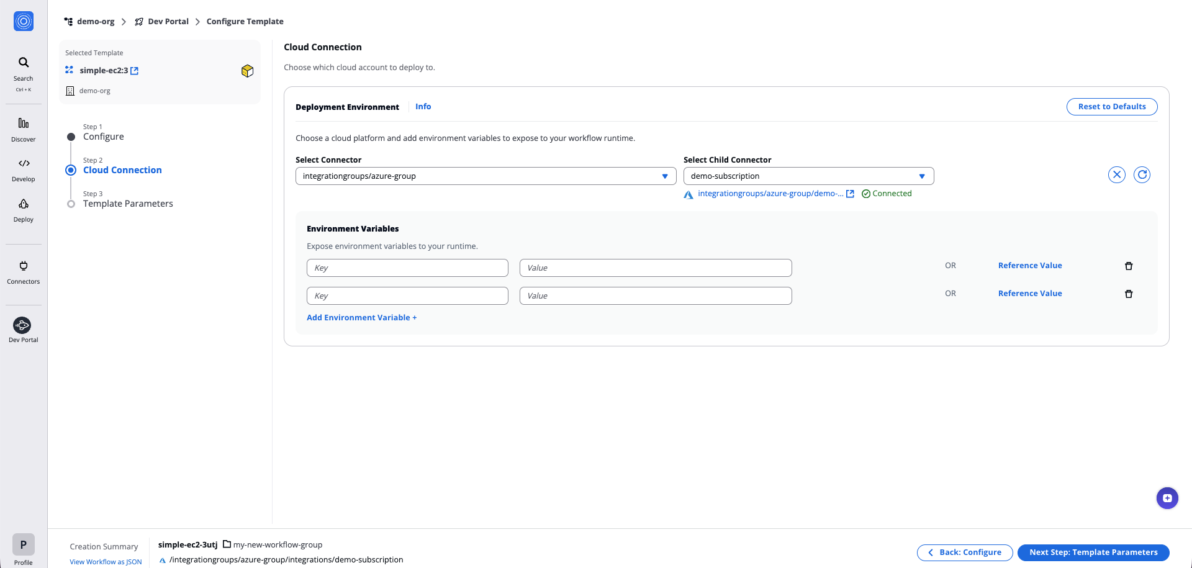Navigate to Dev Portal breadcrumb

[168, 21]
